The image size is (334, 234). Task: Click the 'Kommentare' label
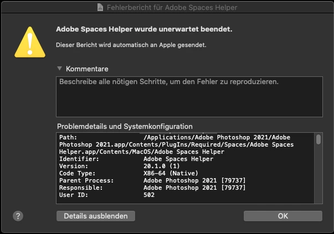coord(87,69)
